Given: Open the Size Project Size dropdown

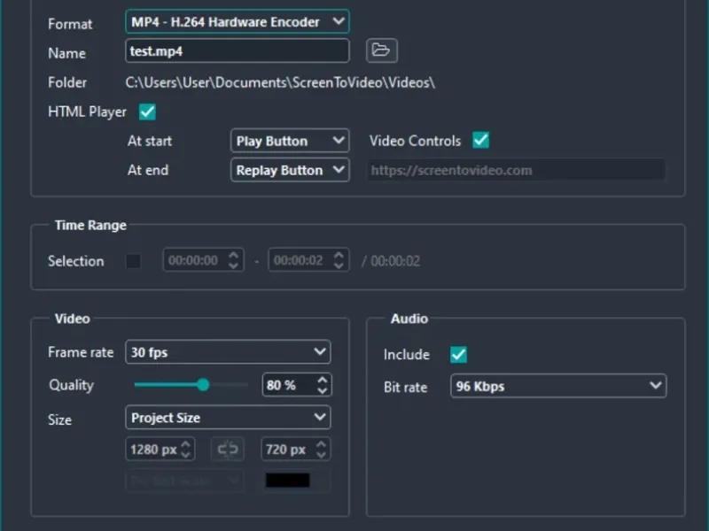Looking at the screenshot, I should (228, 417).
